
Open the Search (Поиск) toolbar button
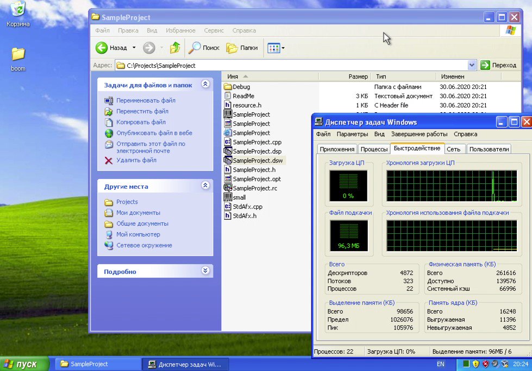pyautogui.click(x=204, y=48)
